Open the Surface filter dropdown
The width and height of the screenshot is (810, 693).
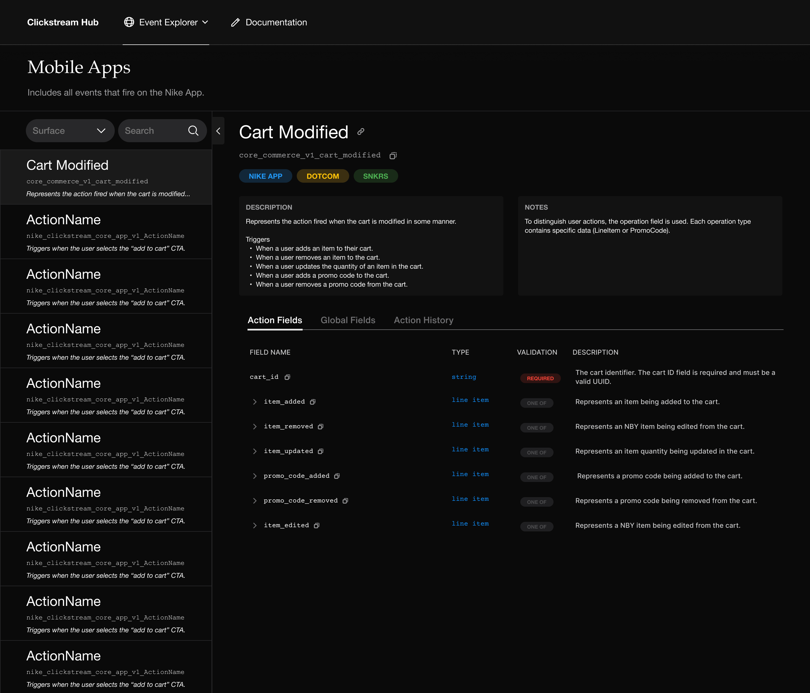[x=70, y=130]
